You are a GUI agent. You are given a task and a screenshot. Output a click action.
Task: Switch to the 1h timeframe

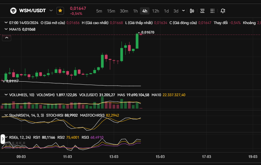pos(135,11)
